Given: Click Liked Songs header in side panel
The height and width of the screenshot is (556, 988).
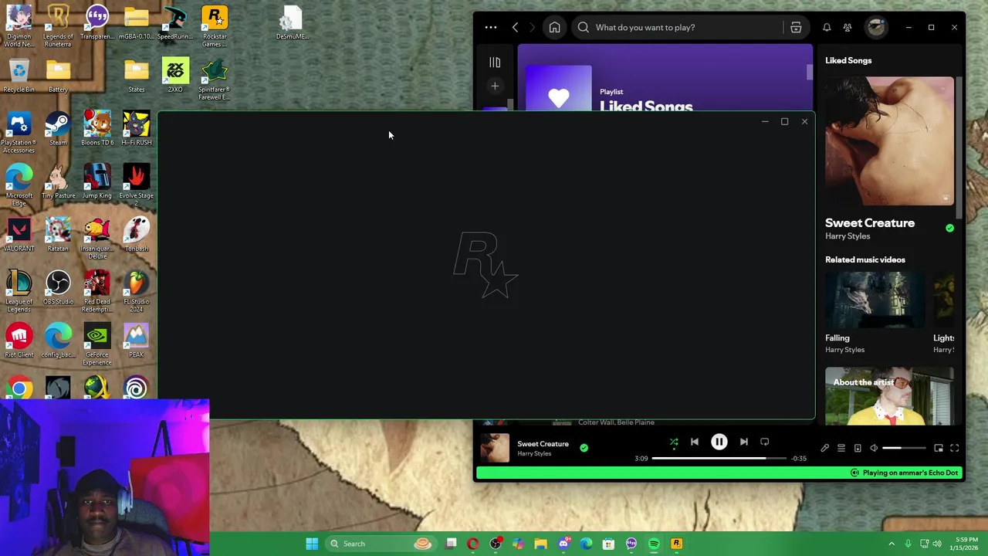Looking at the screenshot, I should 848,60.
